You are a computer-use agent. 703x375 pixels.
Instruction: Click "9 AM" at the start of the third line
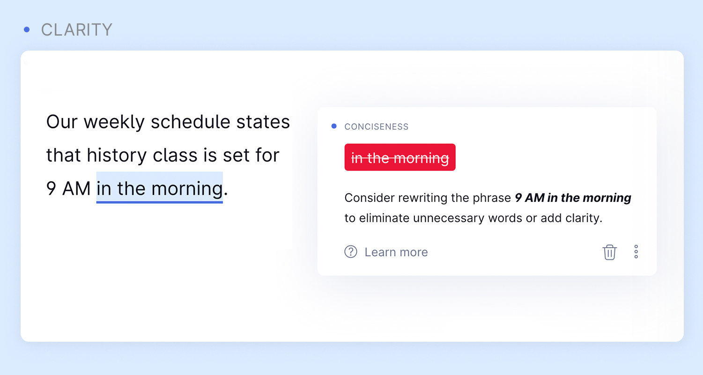(68, 188)
